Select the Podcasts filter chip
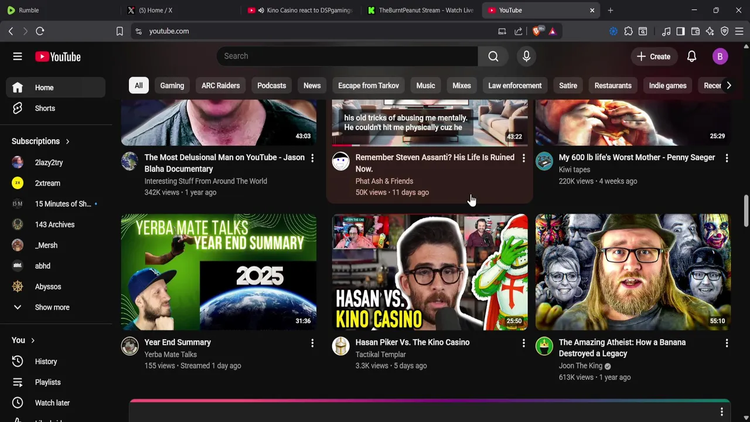 pyautogui.click(x=271, y=86)
